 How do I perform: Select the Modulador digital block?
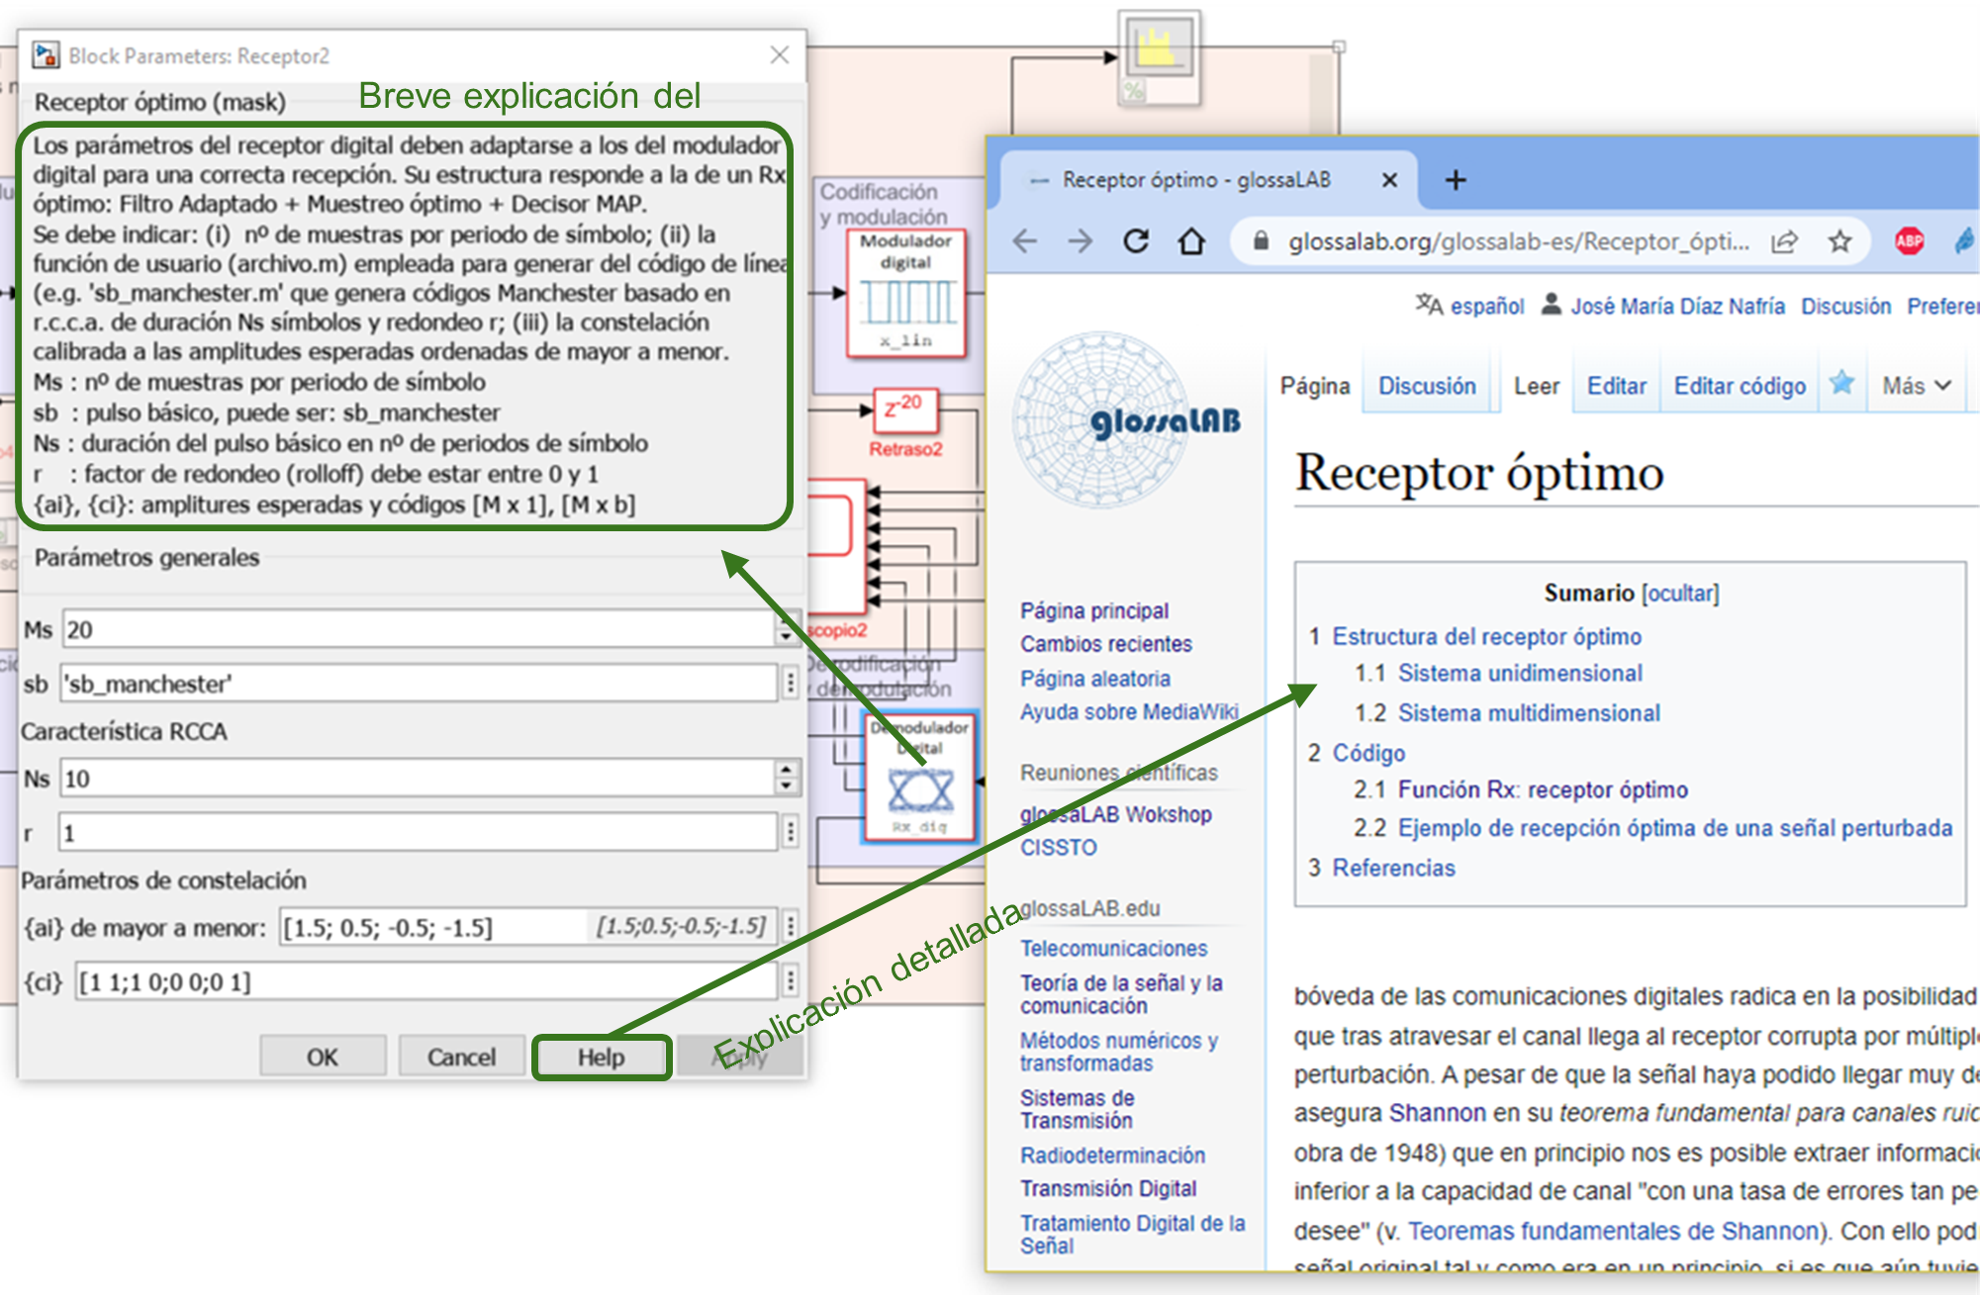click(906, 293)
